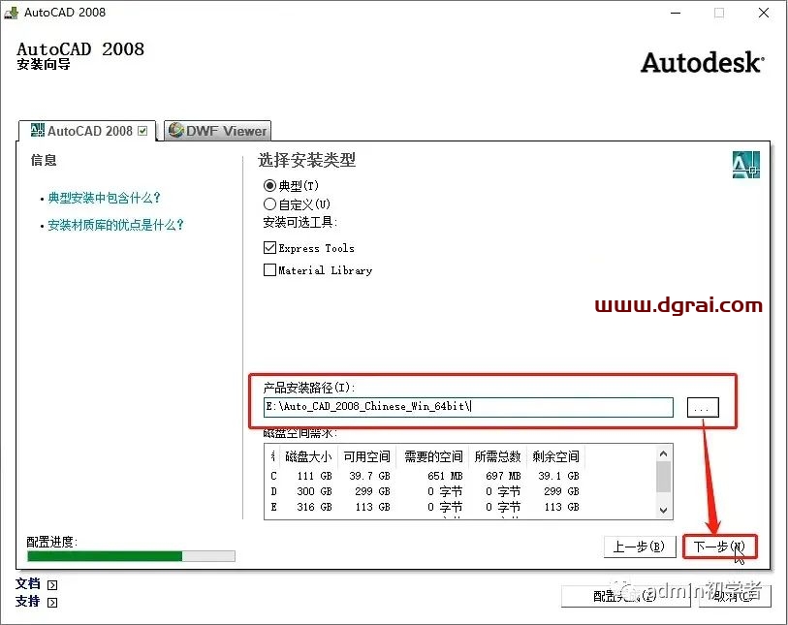Image resolution: width=788 pixels, height=625 pixels.
Task: Click the disk table scrollbar thumb
Action: pos(663,477)
